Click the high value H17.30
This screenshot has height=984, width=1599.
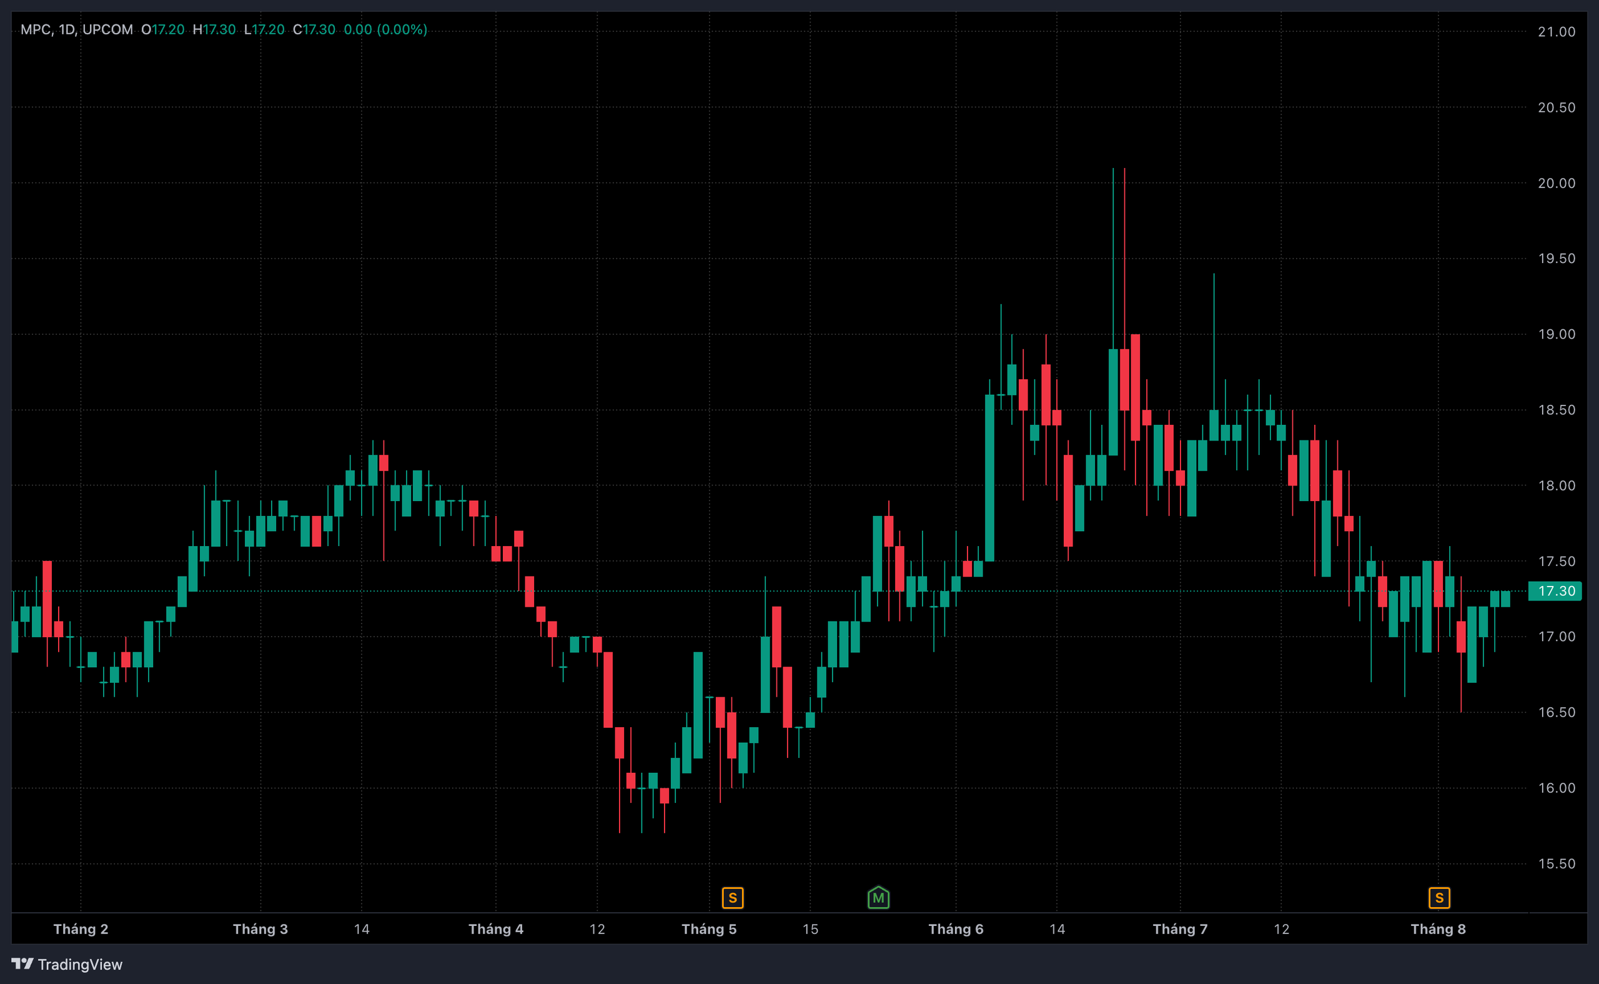[x=214, y=29]
